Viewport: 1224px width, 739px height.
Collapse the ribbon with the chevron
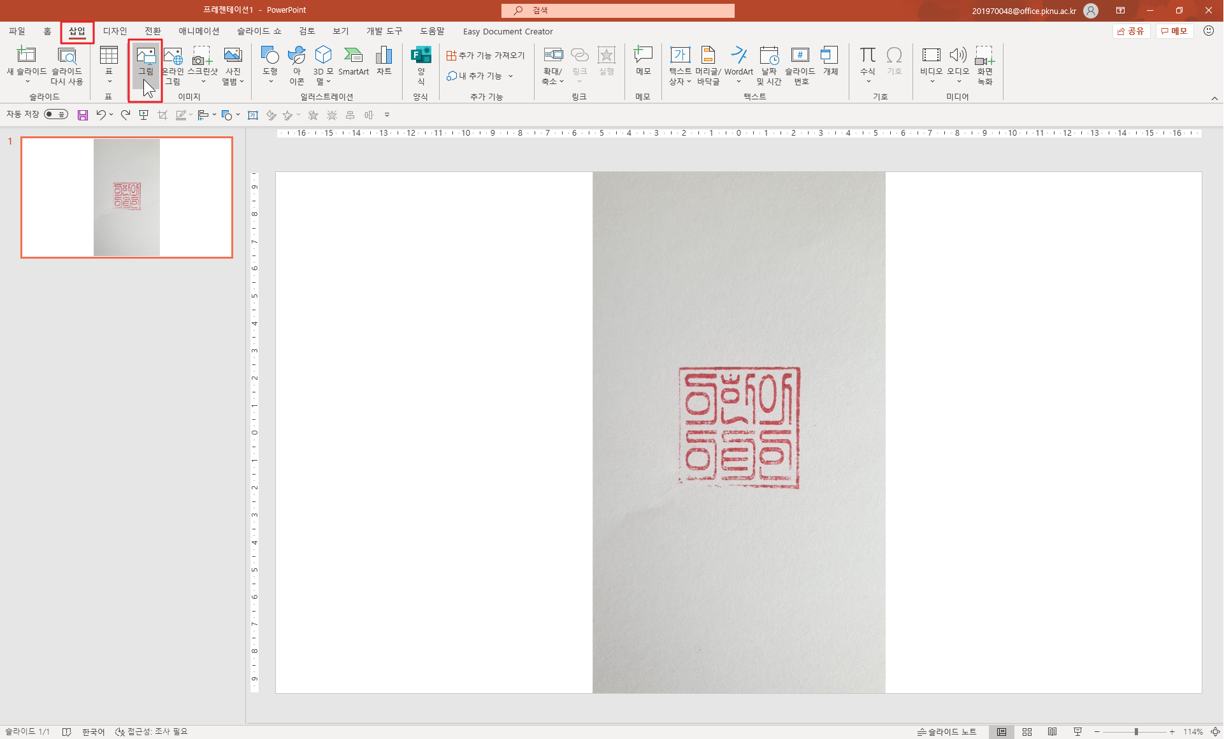1214,98
